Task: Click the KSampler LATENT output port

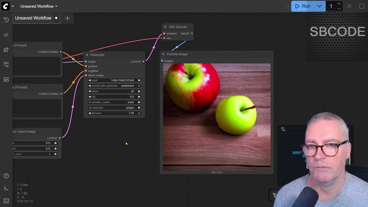Action: click(143, 62)
